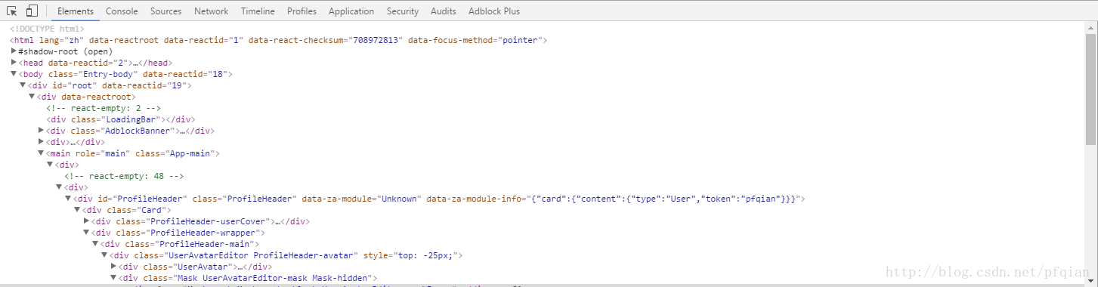The width and height of the screenshot is (1098, 287).
Task: Collapse the body Entry-body node
Action: 14,74
